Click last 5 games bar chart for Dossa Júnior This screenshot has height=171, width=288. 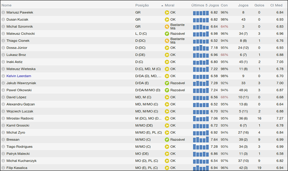(201, 48)
